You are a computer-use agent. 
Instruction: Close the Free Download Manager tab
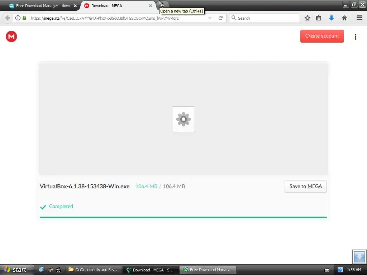[x=75, y=6]
